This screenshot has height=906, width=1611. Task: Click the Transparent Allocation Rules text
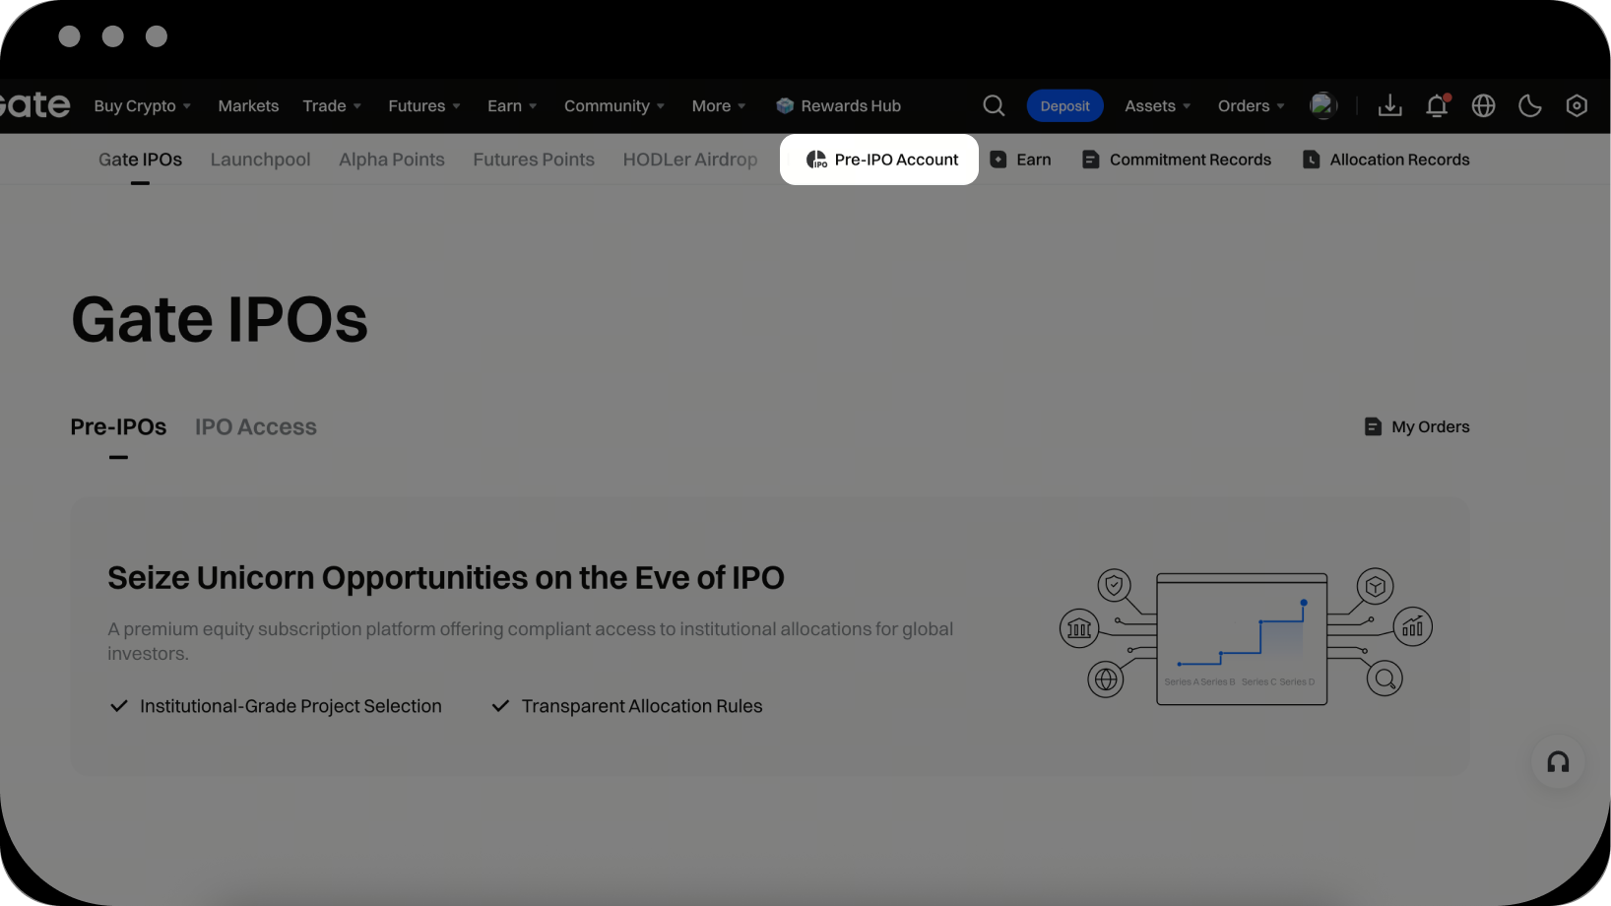click(x=642, y=706)
